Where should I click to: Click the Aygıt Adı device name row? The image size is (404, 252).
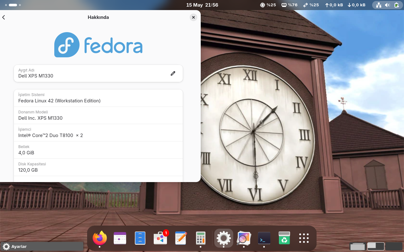[x=98, y=73]
